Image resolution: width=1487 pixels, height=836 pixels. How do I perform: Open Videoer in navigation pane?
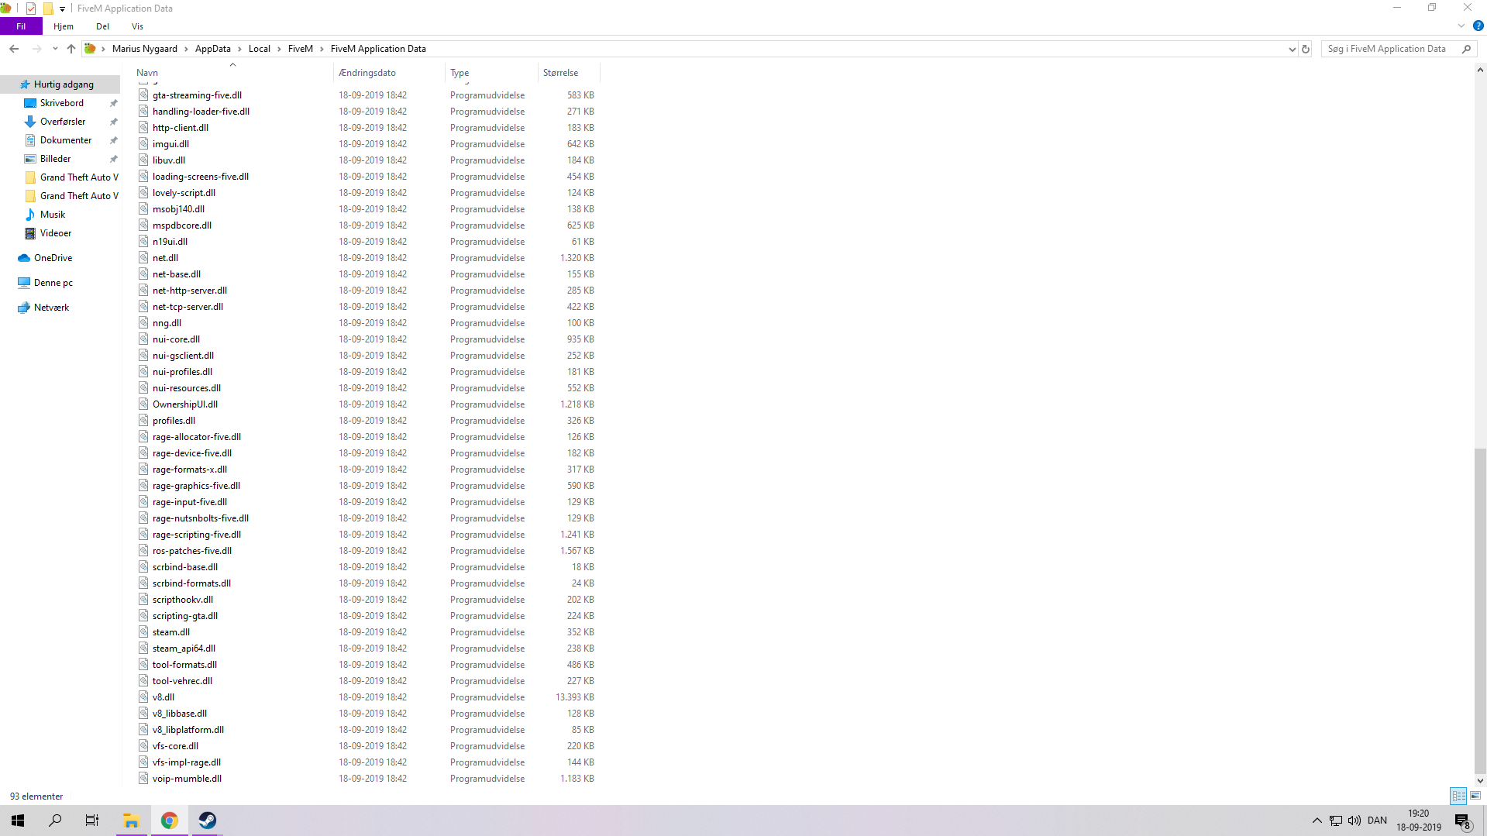(x=56, y=233)
